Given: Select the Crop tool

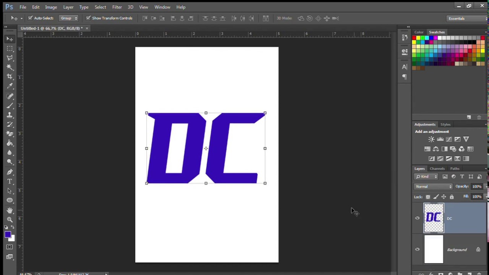Looking at the screenshot, I should (10, 76).
